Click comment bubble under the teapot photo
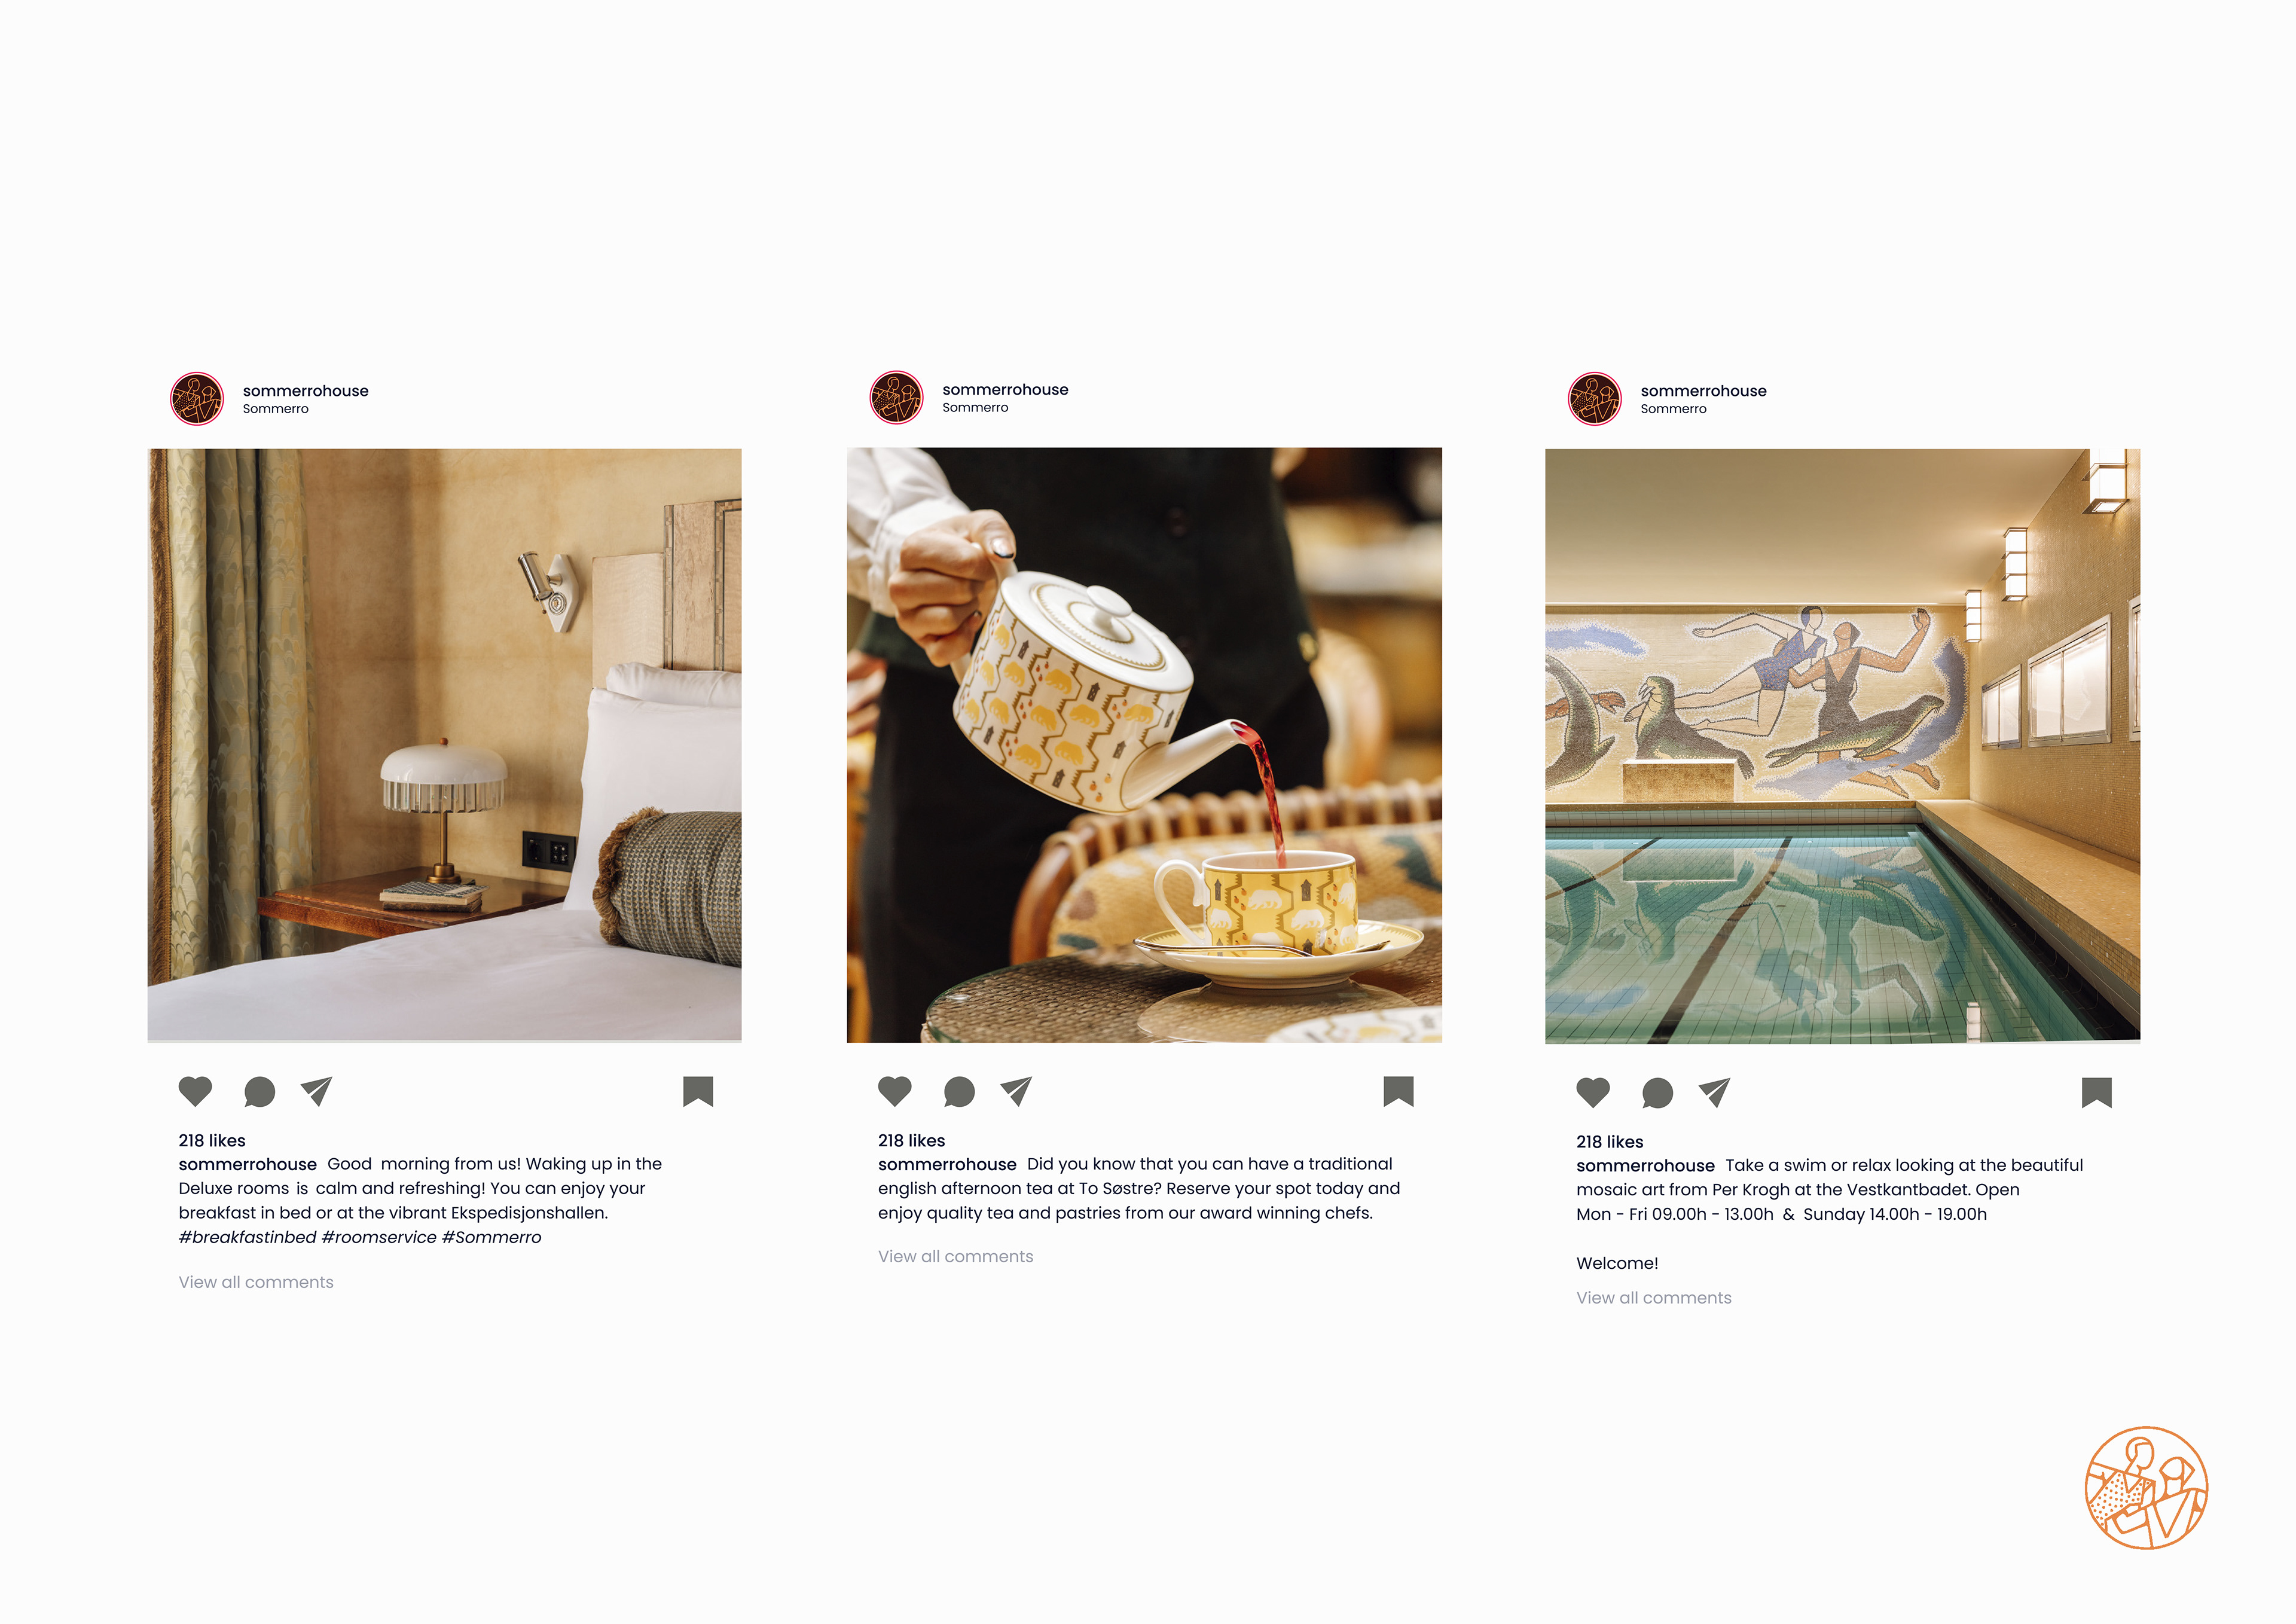 959,1092
